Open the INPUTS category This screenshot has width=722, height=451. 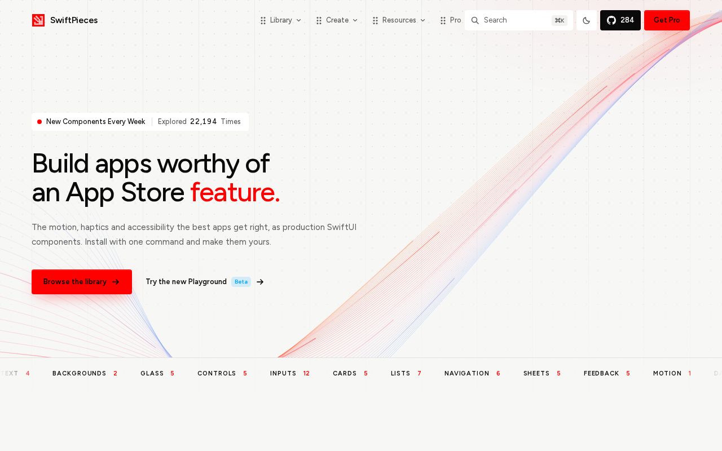point(290,373)
